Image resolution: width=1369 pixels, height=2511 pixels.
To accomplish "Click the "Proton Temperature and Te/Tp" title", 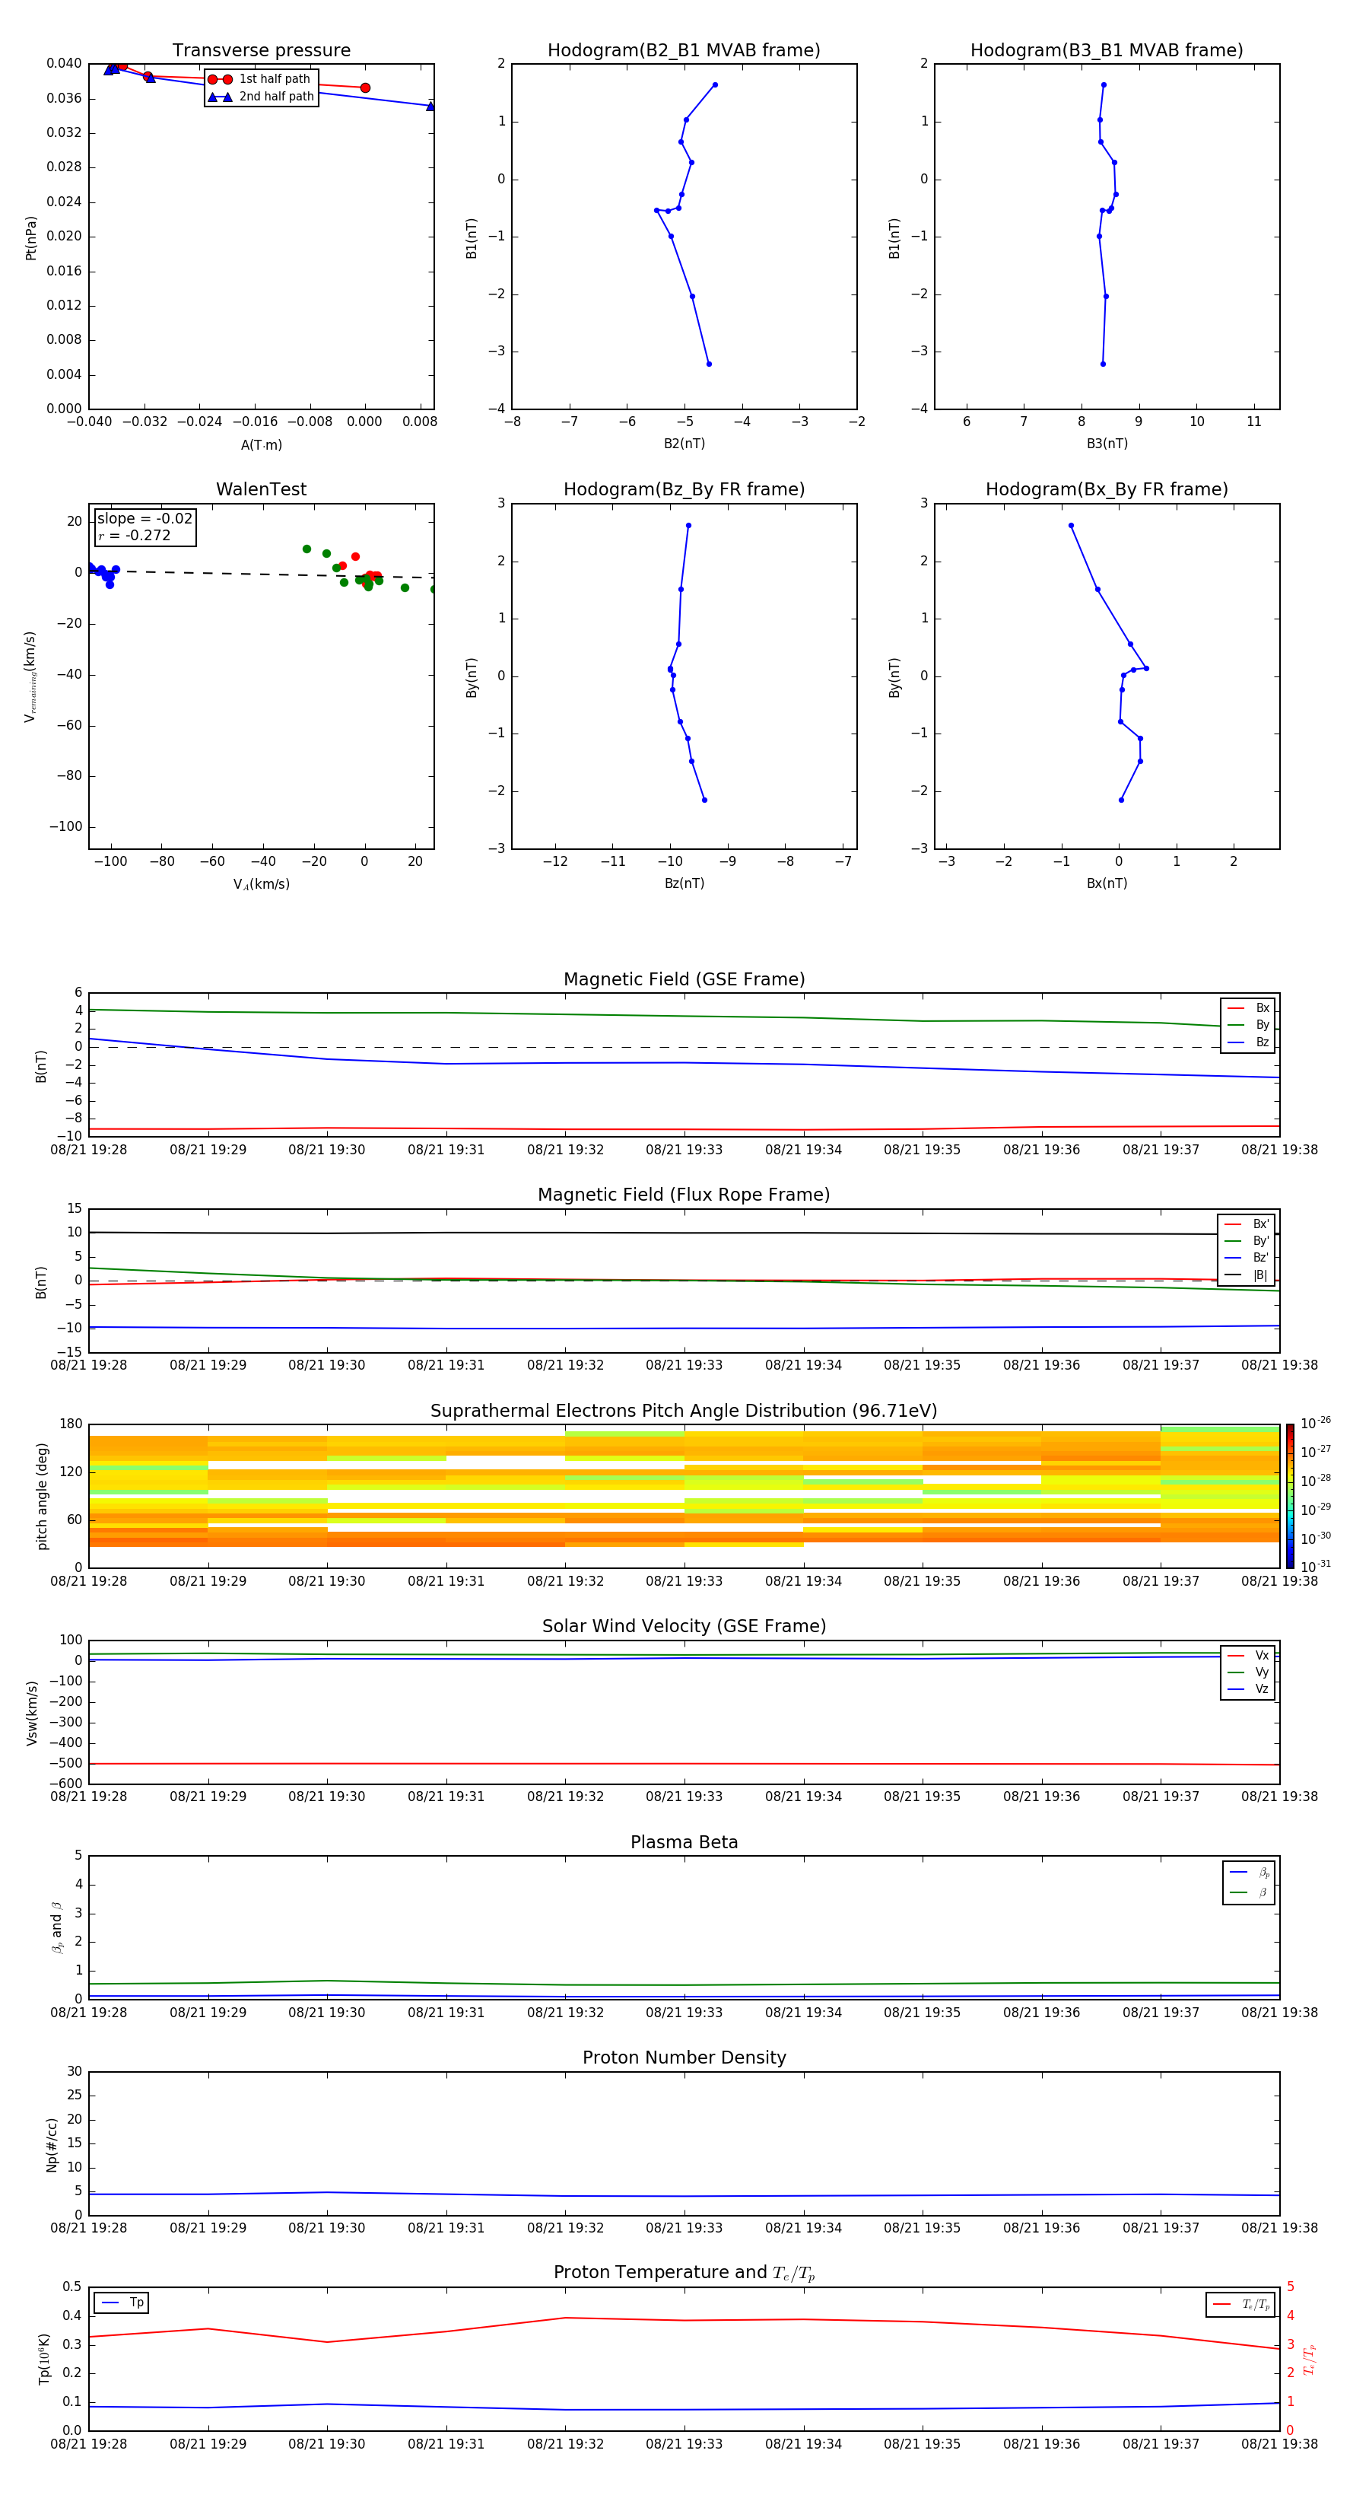I will 684,2273.
